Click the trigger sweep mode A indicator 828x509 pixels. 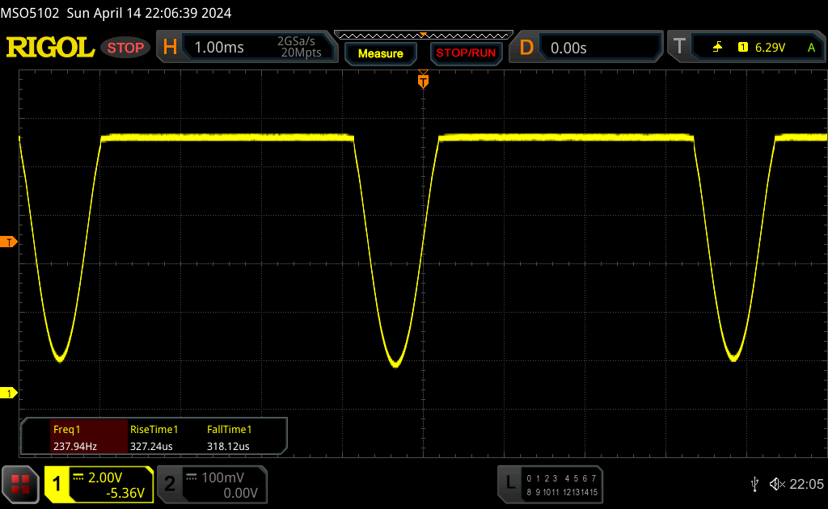coord(811,48)
